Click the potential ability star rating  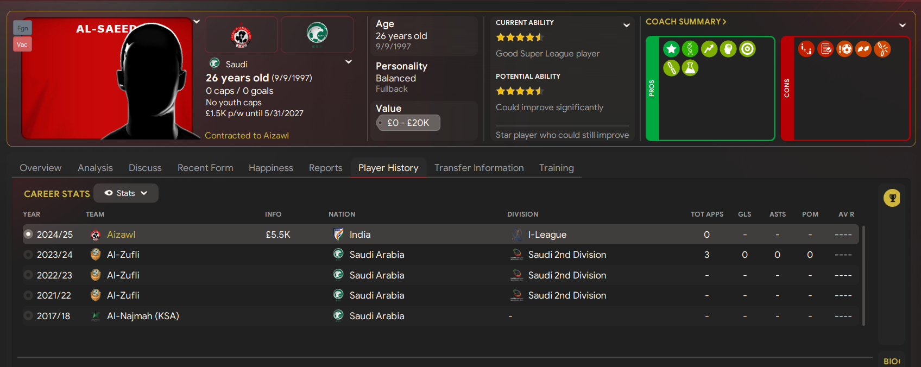tap(520, 91)
